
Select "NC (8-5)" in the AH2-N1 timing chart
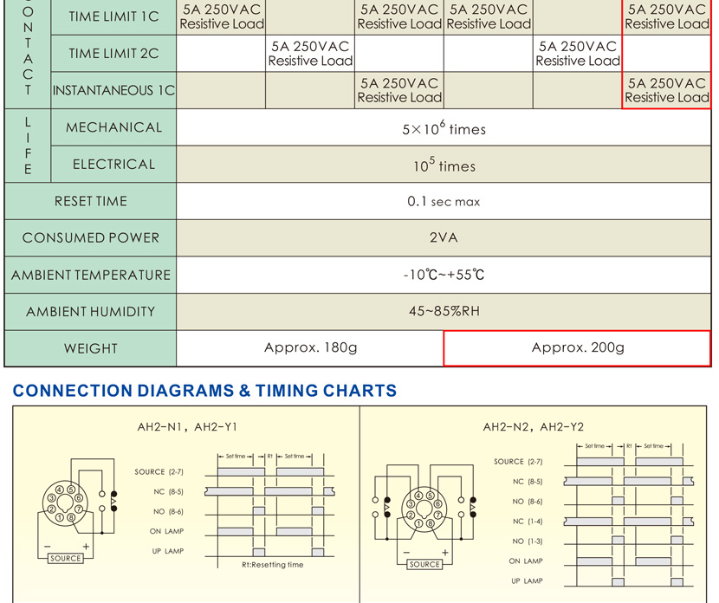coord(168,492)
